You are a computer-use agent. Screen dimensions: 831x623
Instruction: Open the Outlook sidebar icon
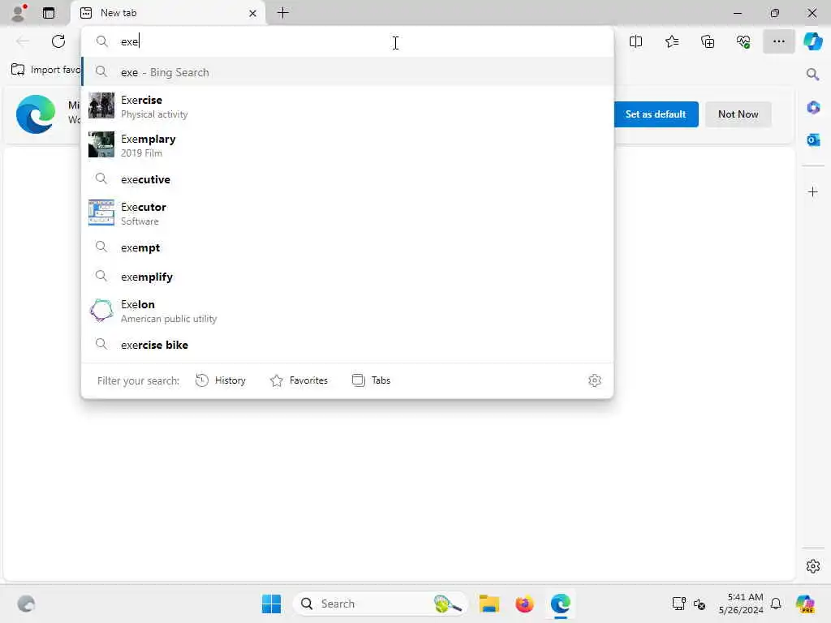pos(812,140)
